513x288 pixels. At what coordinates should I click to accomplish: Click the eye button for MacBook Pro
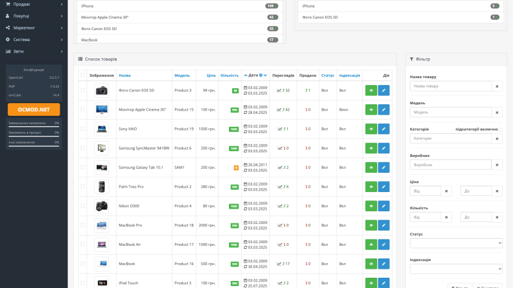pos(371,225)
